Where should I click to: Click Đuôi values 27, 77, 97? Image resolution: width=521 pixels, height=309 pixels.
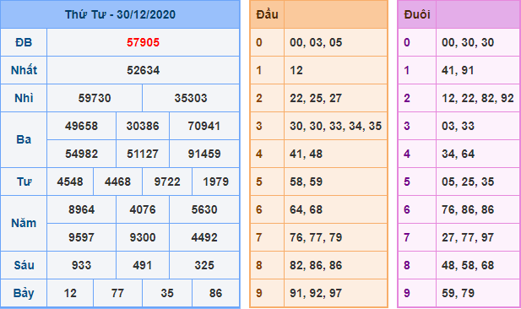pyautogui.click(x=468, y=238)
